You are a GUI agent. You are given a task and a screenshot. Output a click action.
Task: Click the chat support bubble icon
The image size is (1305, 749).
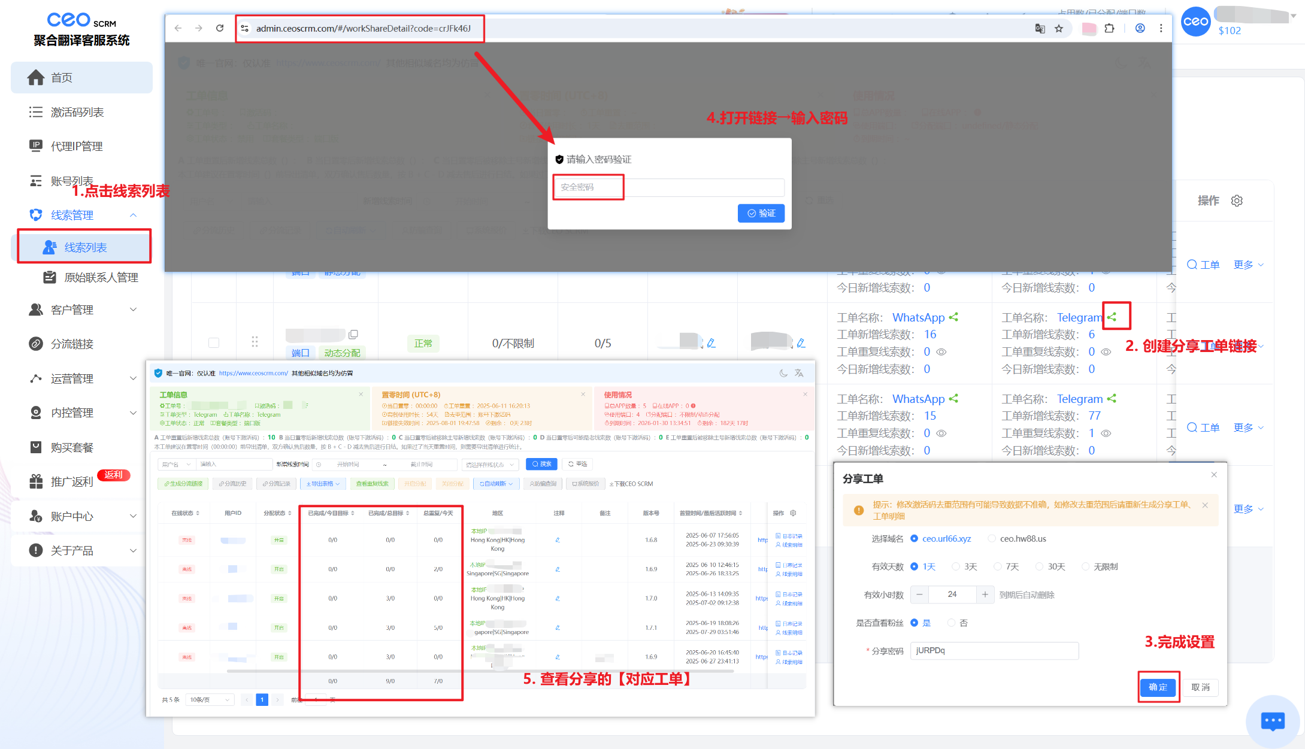coord(1272,720)
